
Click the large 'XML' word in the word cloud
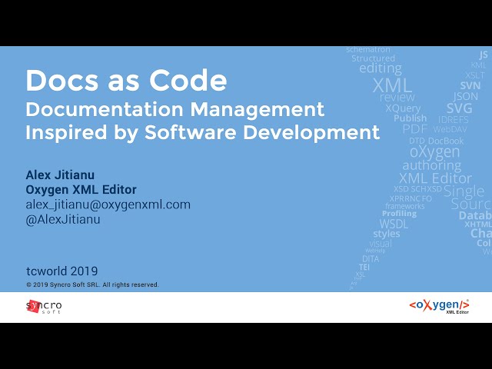tap(392, 85)
